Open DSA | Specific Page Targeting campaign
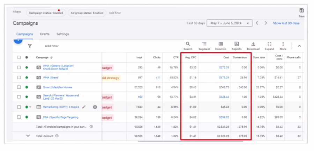The width and height of the screenshot is (314, 151). (61, 117)
